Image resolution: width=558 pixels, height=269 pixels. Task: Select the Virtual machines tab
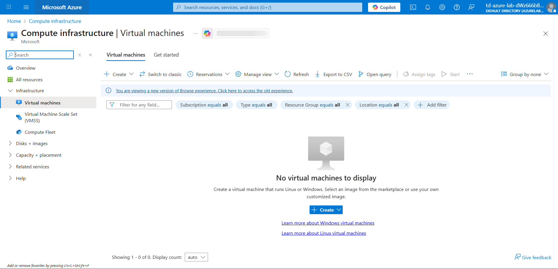click(126, 55)
